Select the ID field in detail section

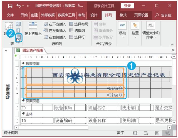[37, 121]
